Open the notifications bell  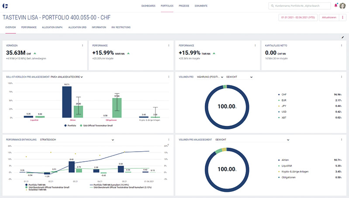tap(336, 5)
